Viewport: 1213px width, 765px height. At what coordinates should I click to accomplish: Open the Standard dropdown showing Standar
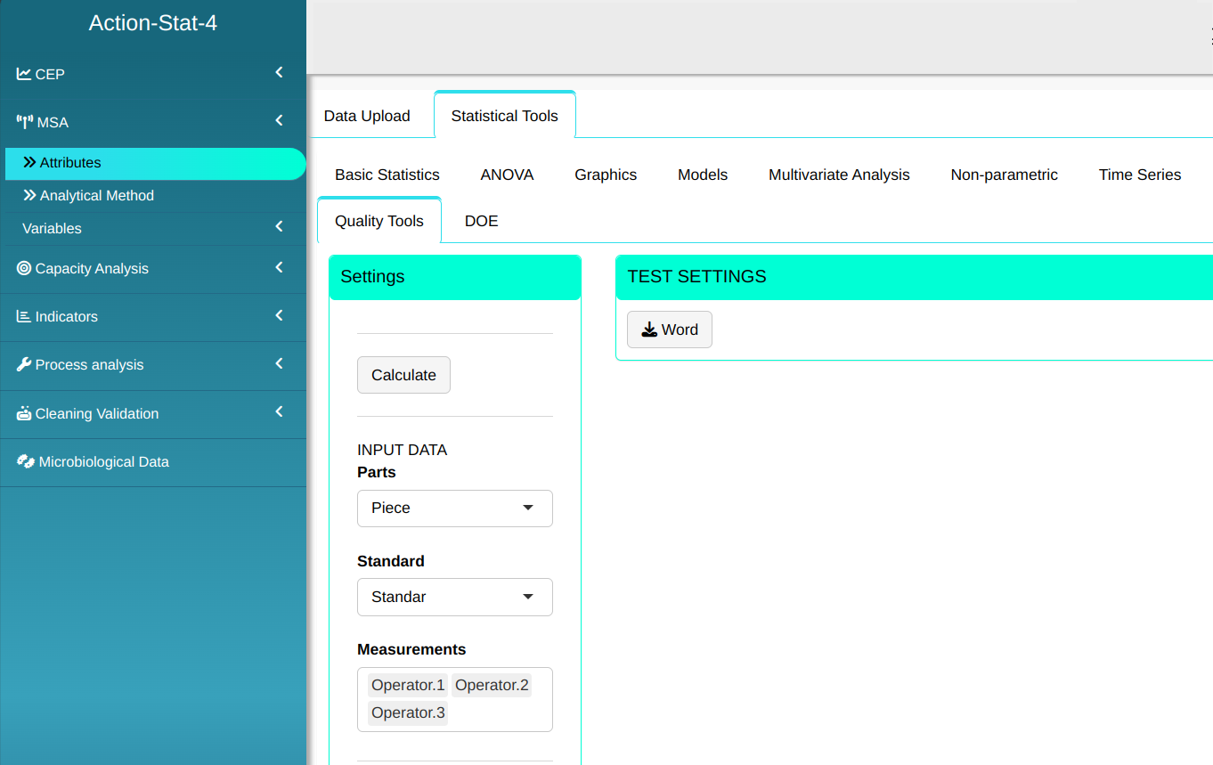[454, 597]
